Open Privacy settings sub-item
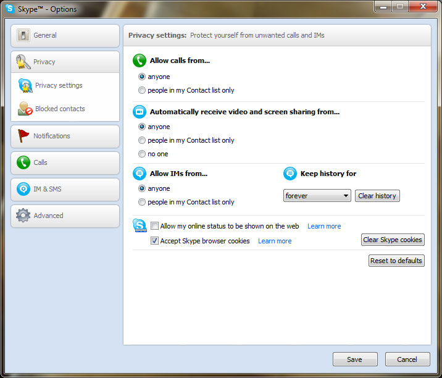442x378 pixels. point(59,85)
